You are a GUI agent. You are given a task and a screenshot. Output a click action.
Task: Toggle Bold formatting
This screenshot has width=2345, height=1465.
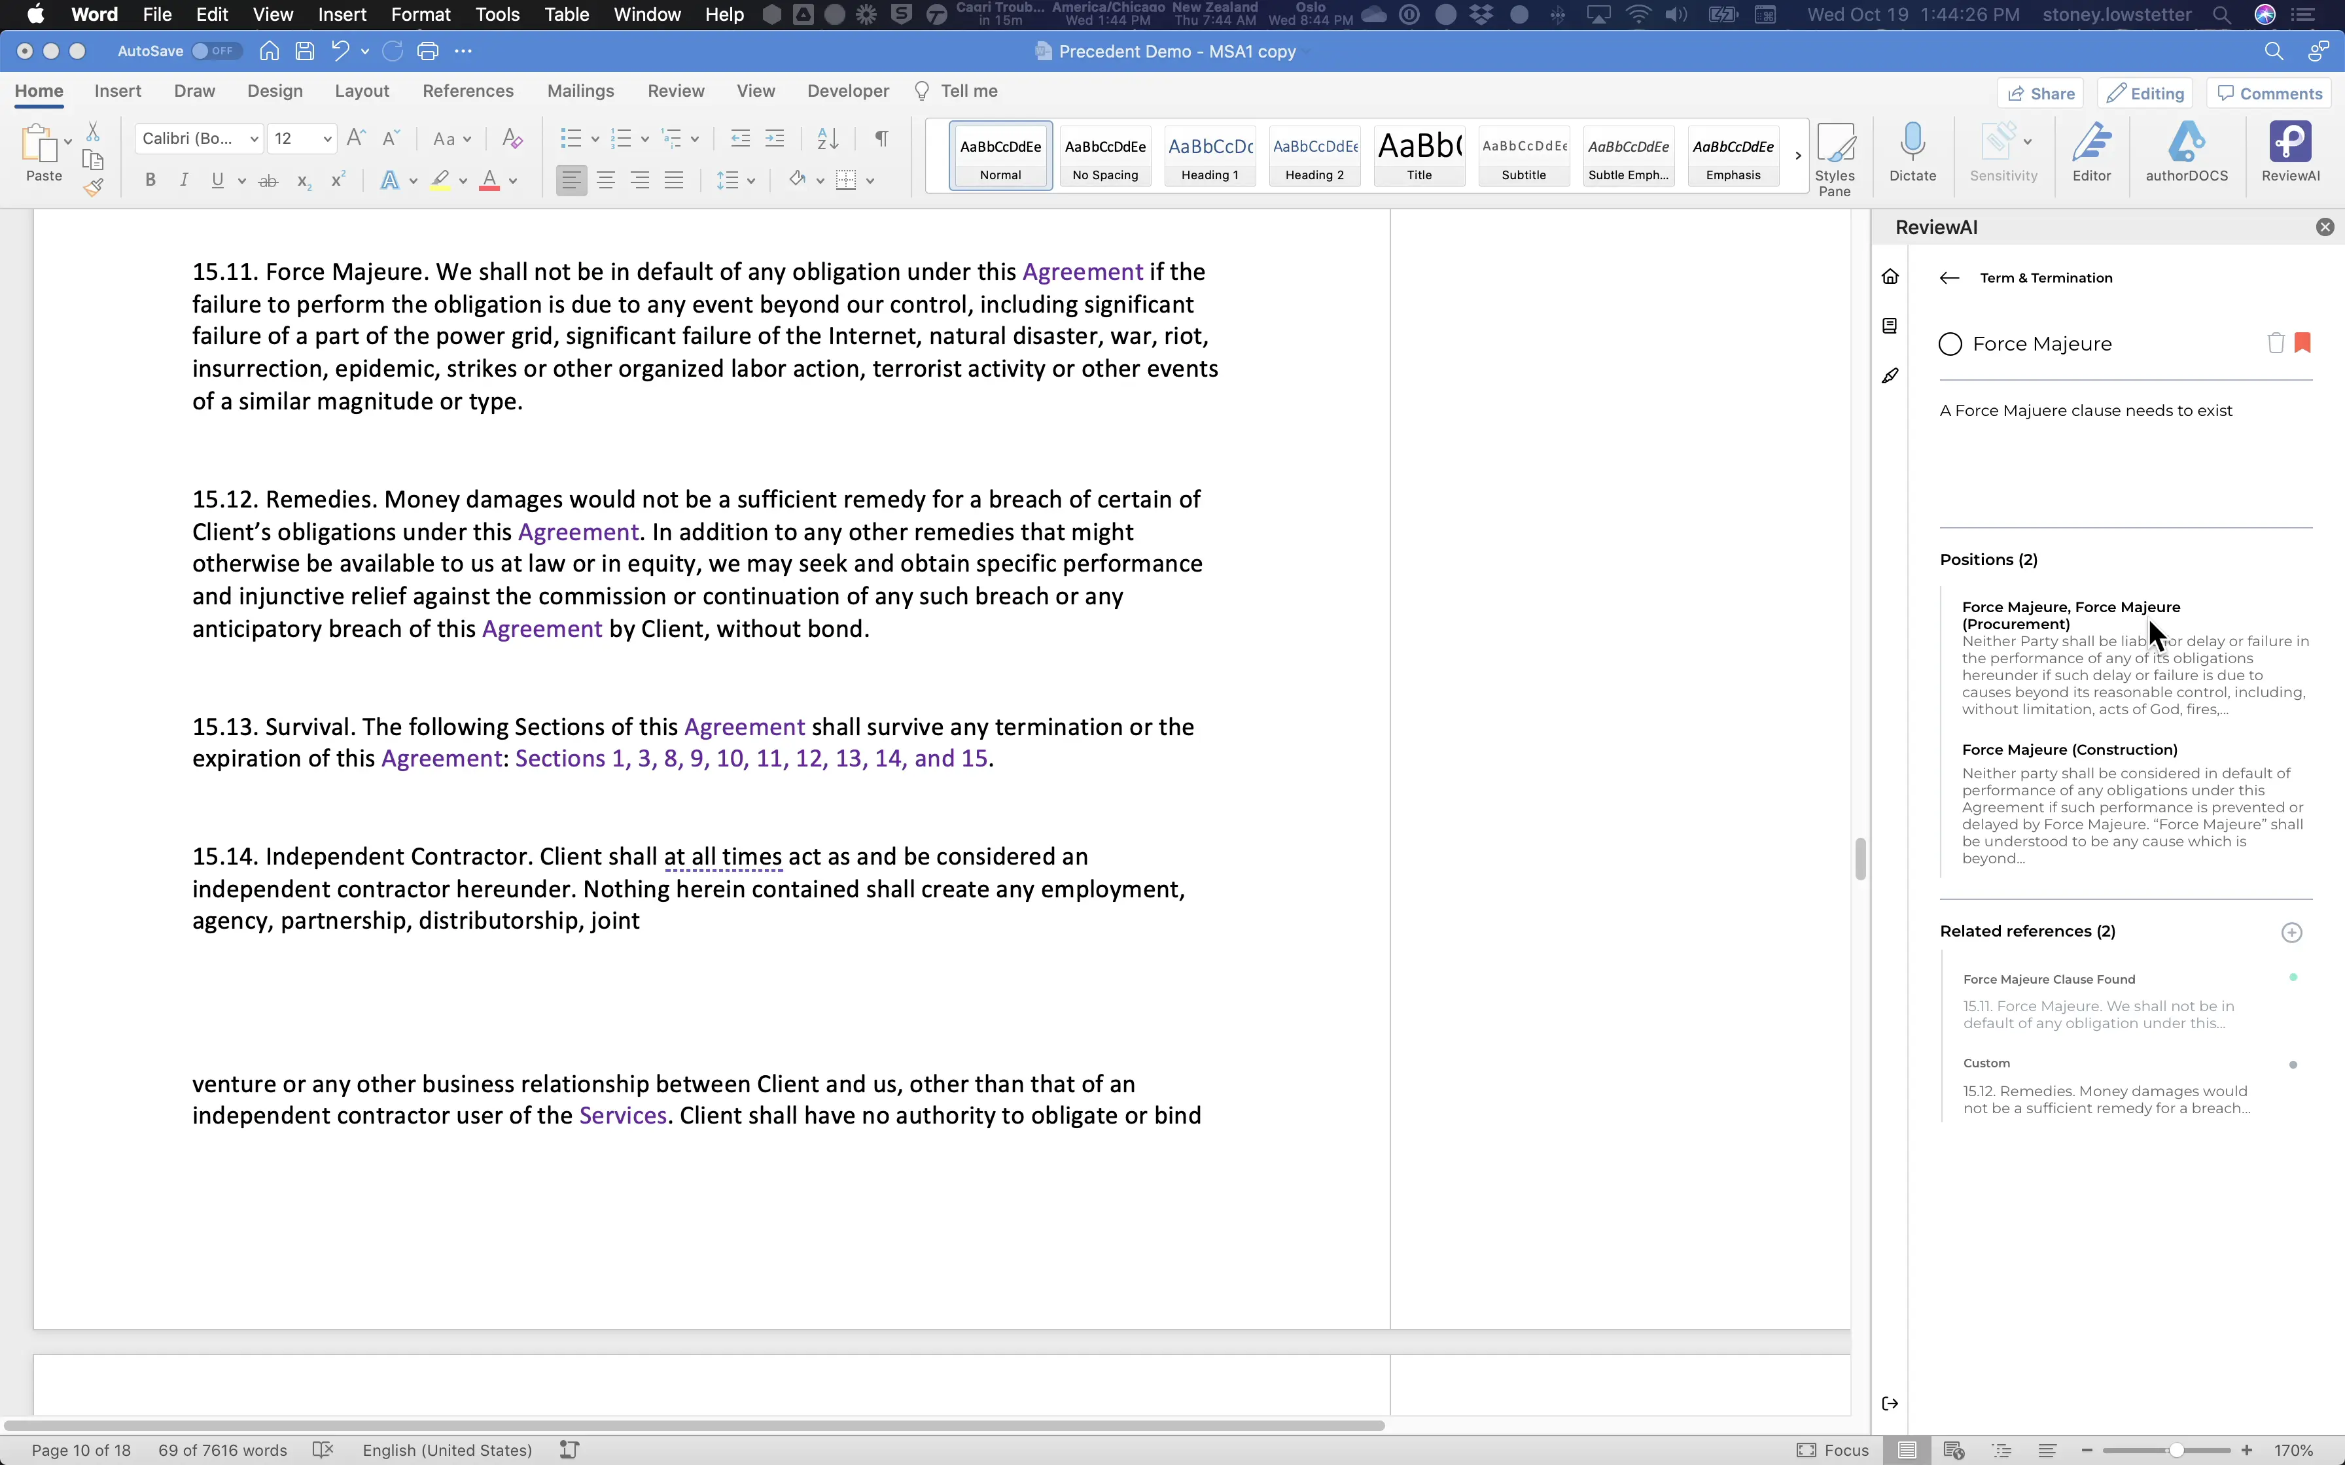tap(150, 181)
